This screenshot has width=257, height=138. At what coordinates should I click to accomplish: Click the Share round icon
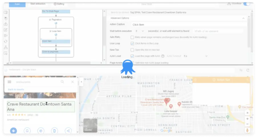point(68,131)
